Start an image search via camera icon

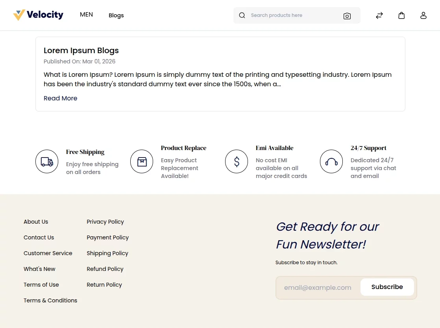(347, 16)
